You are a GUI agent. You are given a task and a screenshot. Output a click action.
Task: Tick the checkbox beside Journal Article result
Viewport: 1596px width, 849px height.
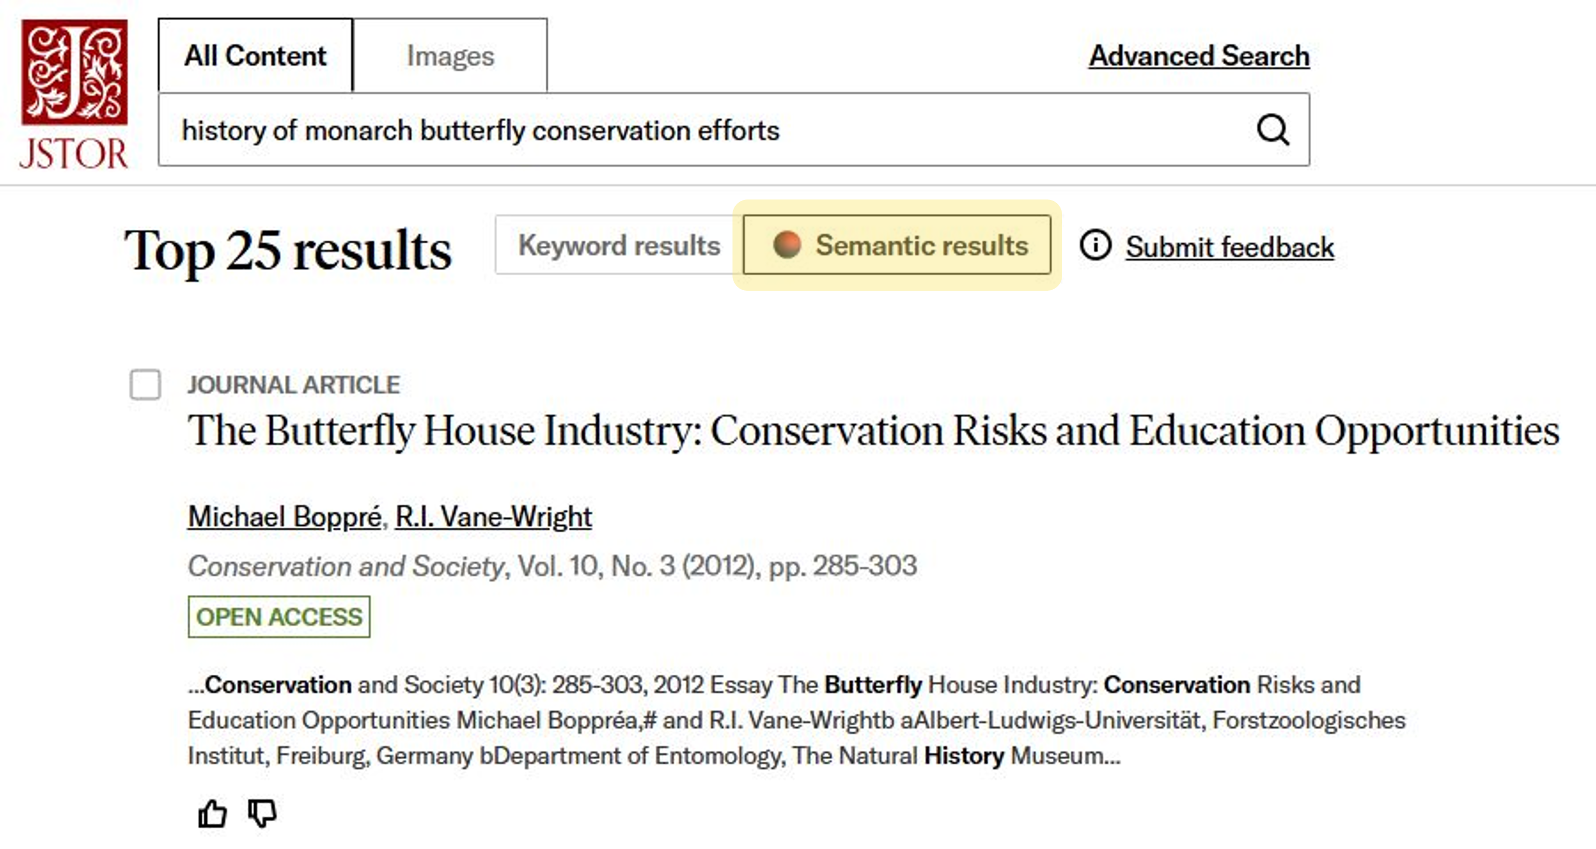(x=145, y=385)
